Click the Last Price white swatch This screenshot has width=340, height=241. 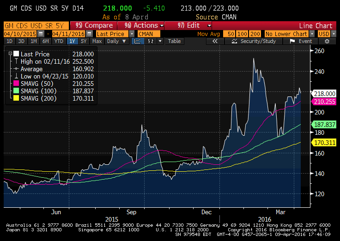click(16, 54)
